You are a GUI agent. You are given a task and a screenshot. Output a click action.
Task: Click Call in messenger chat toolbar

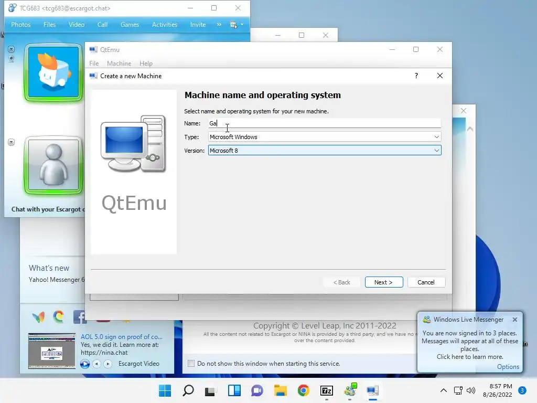tap(102, 25)
